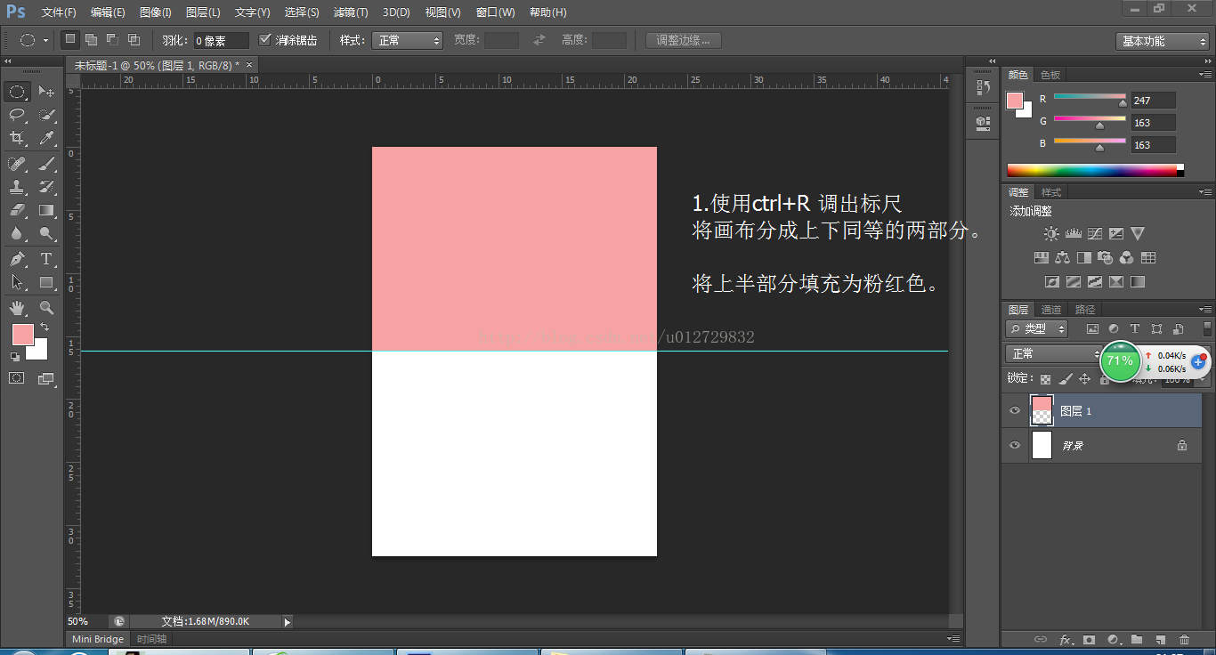The image size is (1216, 655).
Task: Select the Rectangle shape tool
Action: [46, 282]
